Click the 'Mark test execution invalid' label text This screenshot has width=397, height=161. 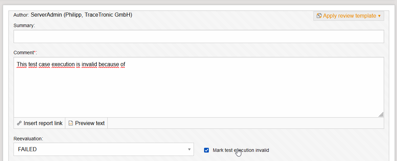pos(241,150)
